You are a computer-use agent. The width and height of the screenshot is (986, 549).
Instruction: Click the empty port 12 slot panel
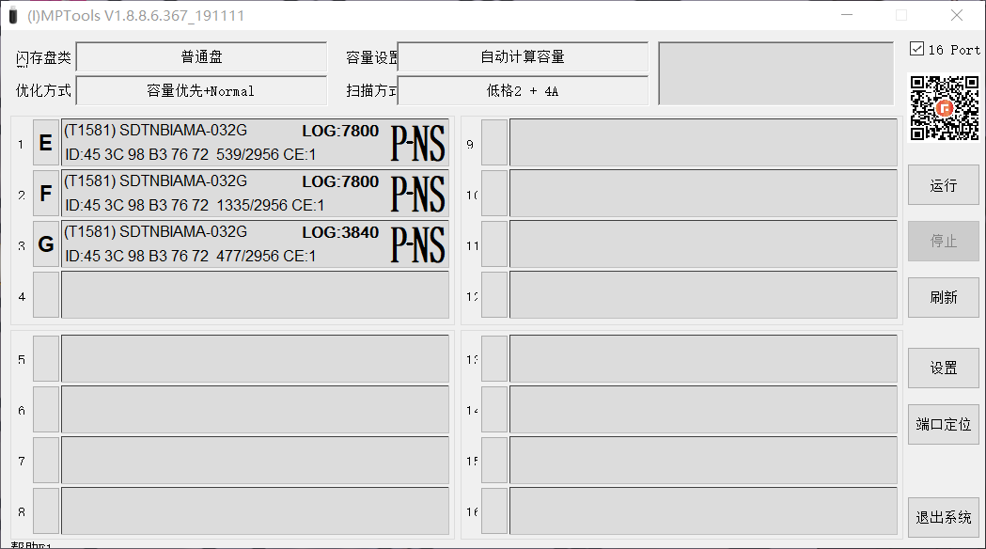pos(703,295)
